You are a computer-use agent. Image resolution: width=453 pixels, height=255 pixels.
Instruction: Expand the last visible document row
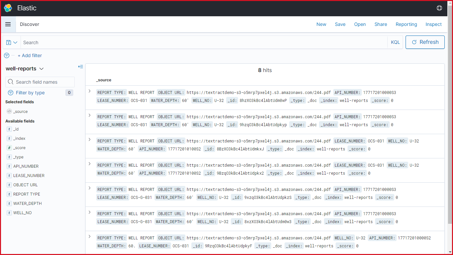(90, 236)
